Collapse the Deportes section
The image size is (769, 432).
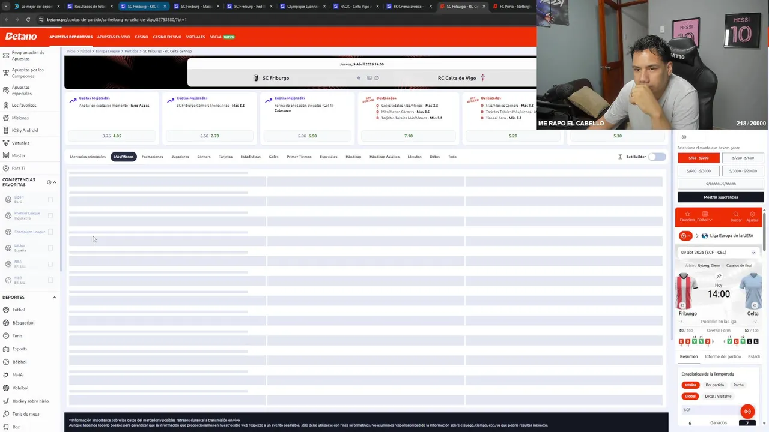click(55, 297)
